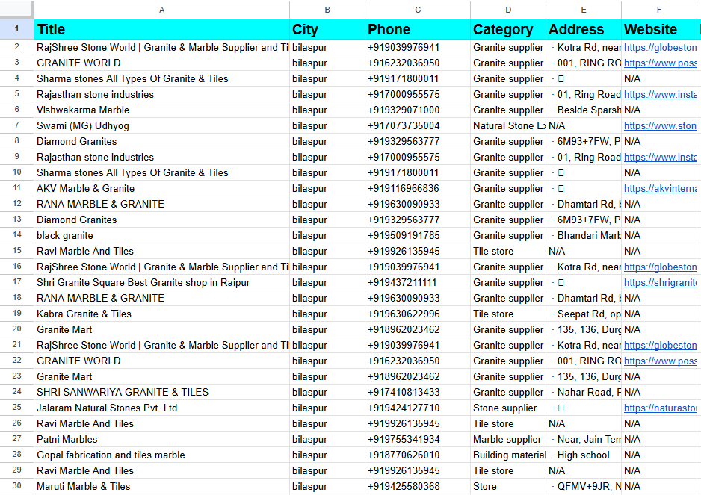Open globeston link in row 16

pyautogui.click(x=660, y=267)
